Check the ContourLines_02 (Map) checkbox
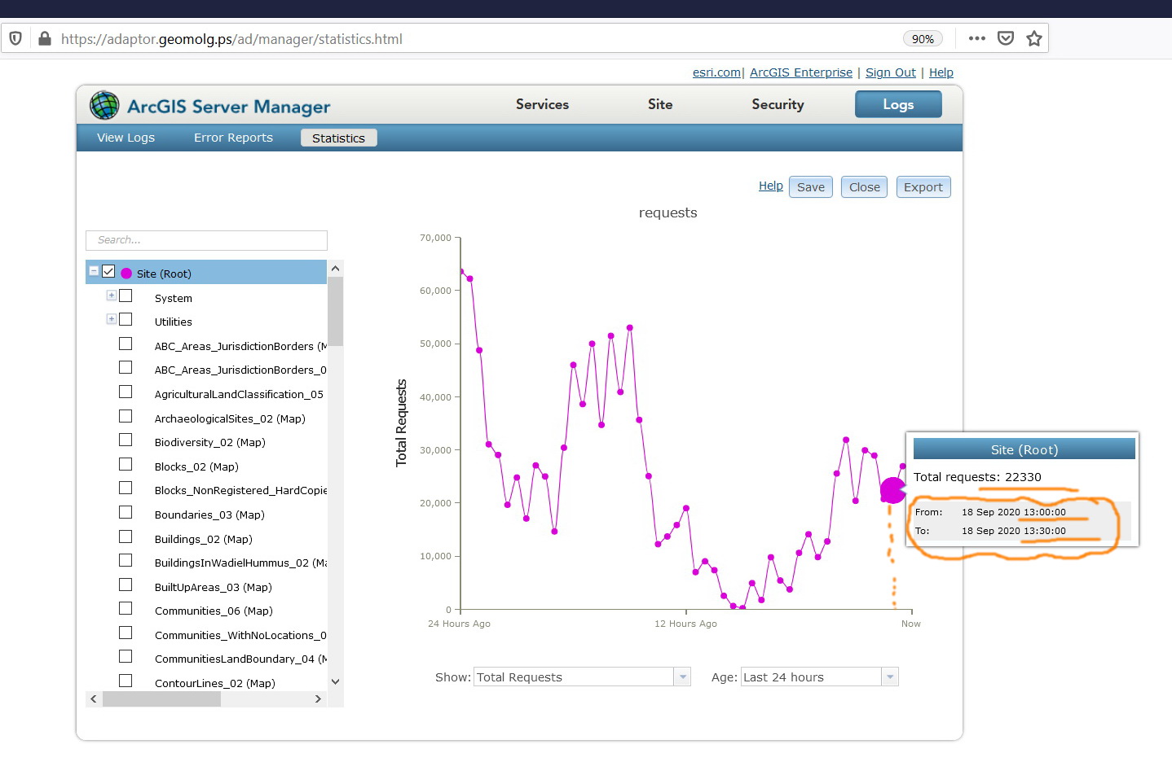 coord(126,681)
